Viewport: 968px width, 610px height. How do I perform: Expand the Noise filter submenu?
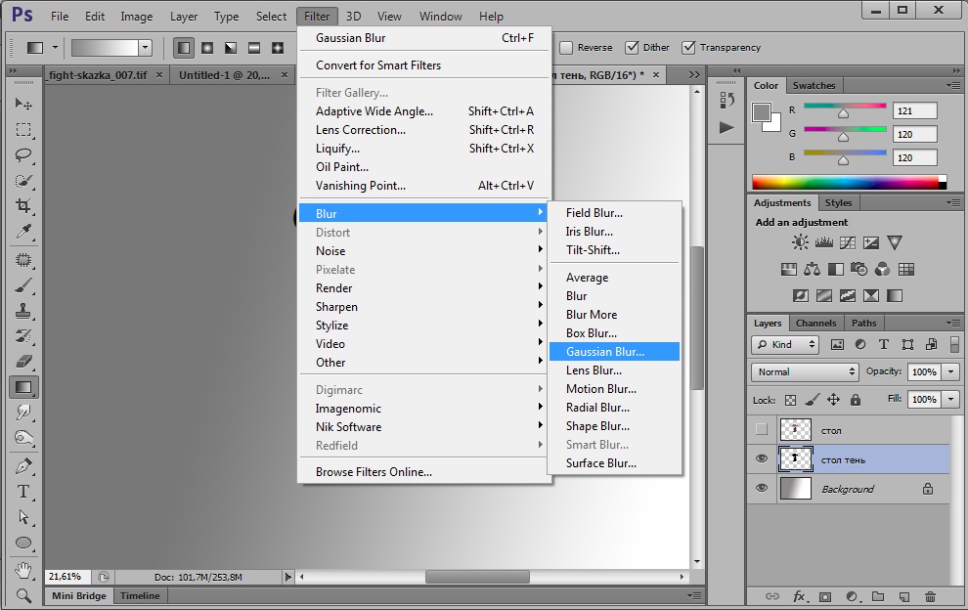(x=424, y=250)
